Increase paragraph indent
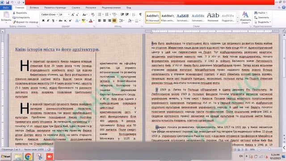Viewport: 286px width, 161px height. pyautogui.click(x=127, y=14)
